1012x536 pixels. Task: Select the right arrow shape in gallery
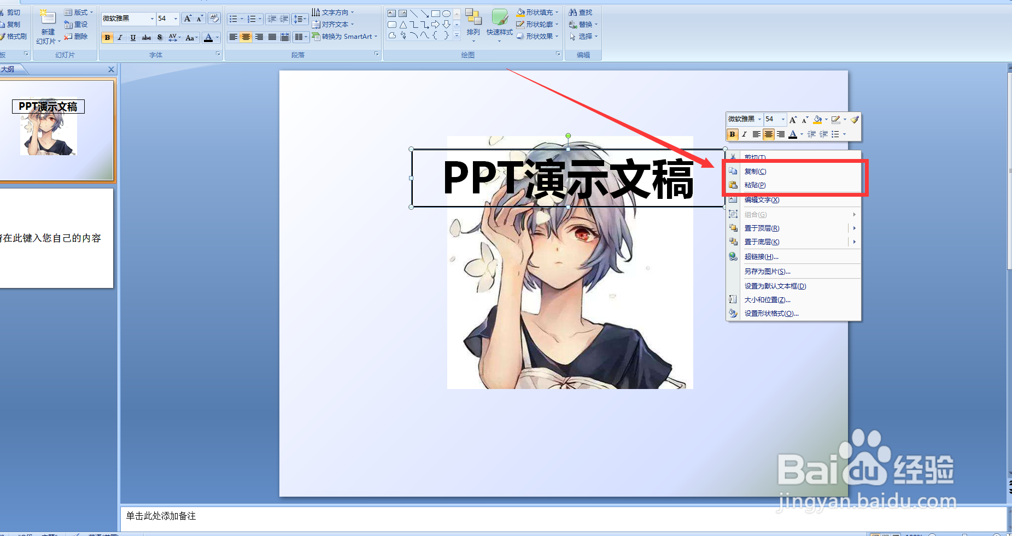click(435, 25)
